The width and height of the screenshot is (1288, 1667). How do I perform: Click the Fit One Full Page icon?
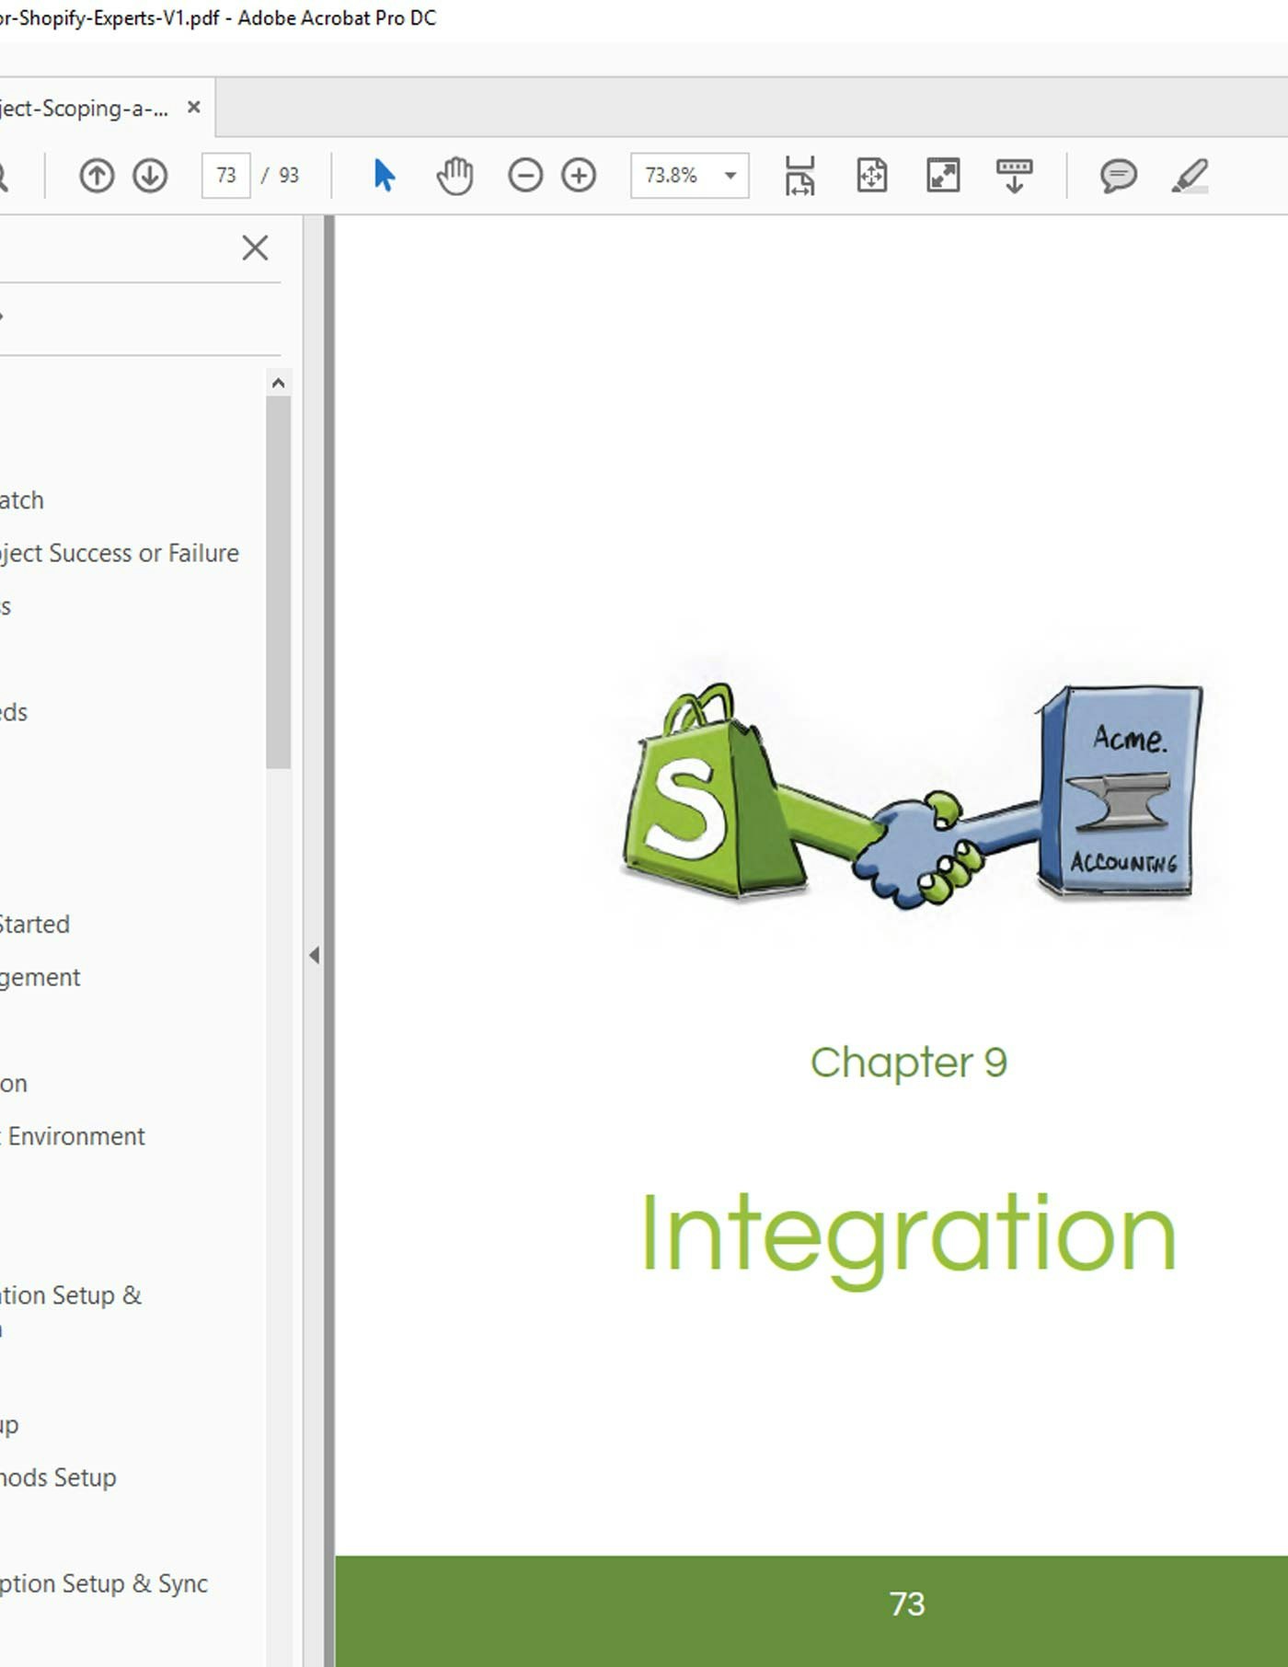coord(871,175)
